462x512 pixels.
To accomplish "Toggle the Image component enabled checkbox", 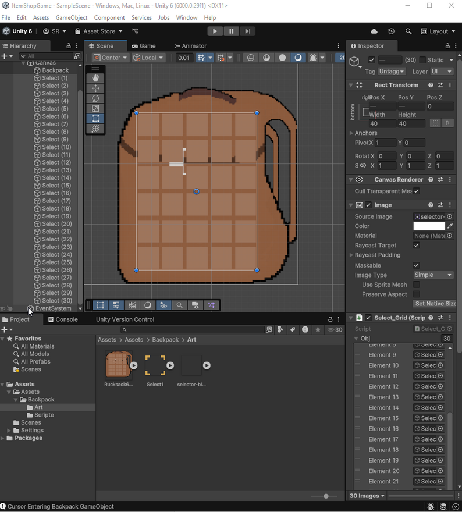I will [x=368, y=205].
